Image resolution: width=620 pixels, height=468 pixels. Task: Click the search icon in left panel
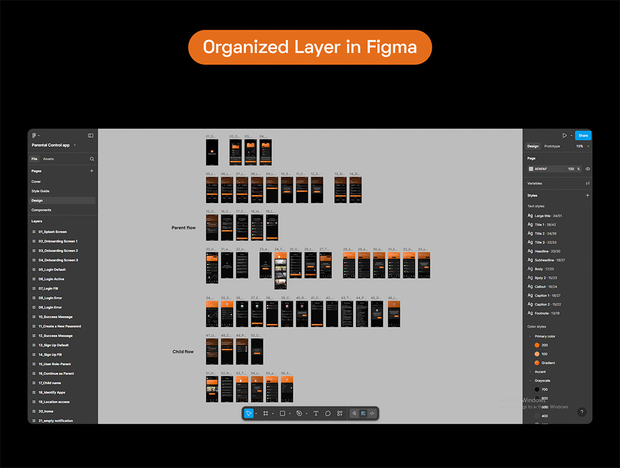click(92, 159)
